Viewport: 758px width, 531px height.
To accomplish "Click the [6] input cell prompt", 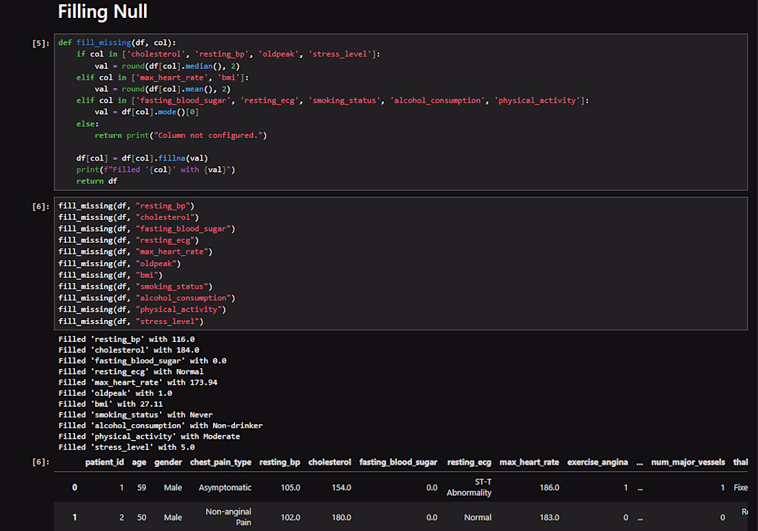I will (x=41, y=206).
